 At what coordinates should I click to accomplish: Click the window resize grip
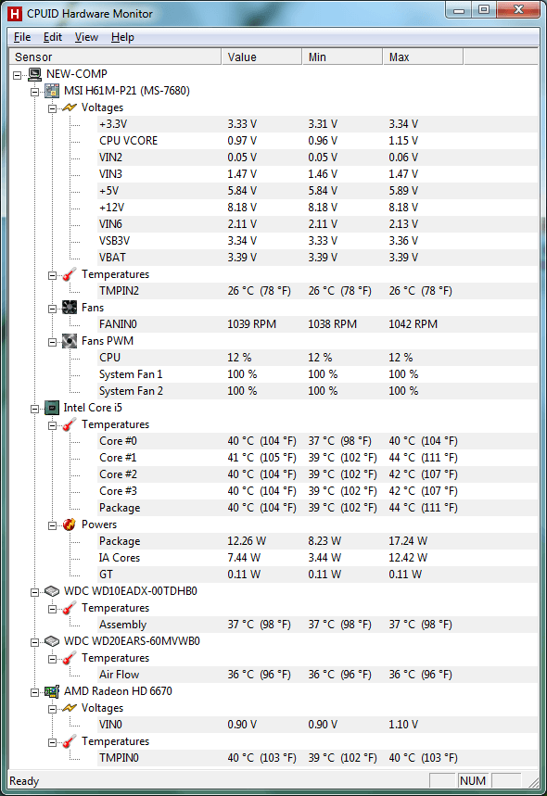(533, 782)
